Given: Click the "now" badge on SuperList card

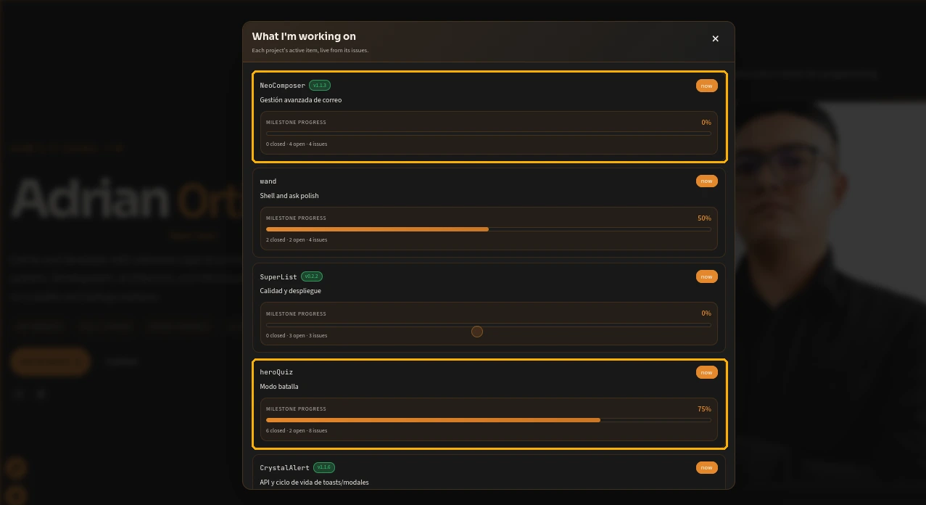Looking at the screenshot, I should [x=706, y=276].
